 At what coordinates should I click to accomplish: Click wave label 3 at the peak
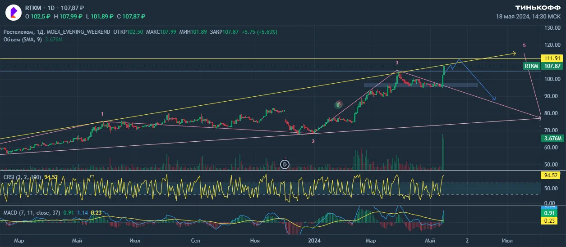397,63
